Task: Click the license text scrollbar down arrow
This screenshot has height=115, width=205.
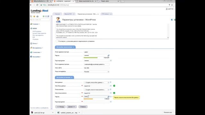Action: click(168, 38)
